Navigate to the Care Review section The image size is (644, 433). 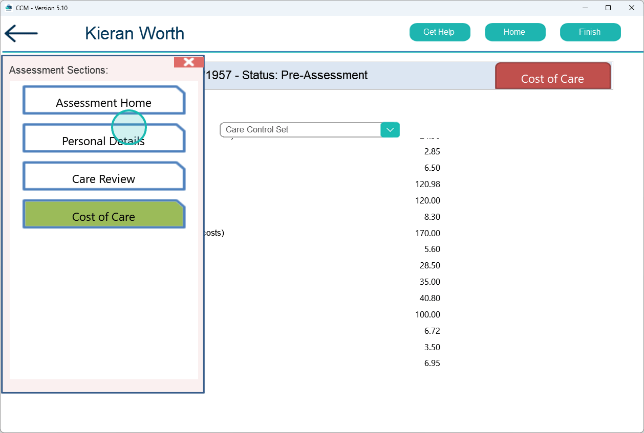104,177
